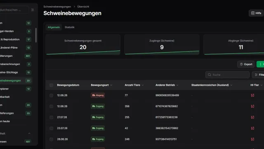The height and width of the screenshot is (149, 264).
Task: Click Schweinebewegungen breadcrumb link
Action: 57,7
